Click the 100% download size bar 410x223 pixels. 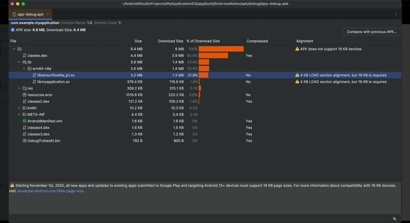(x=221, y=49)
